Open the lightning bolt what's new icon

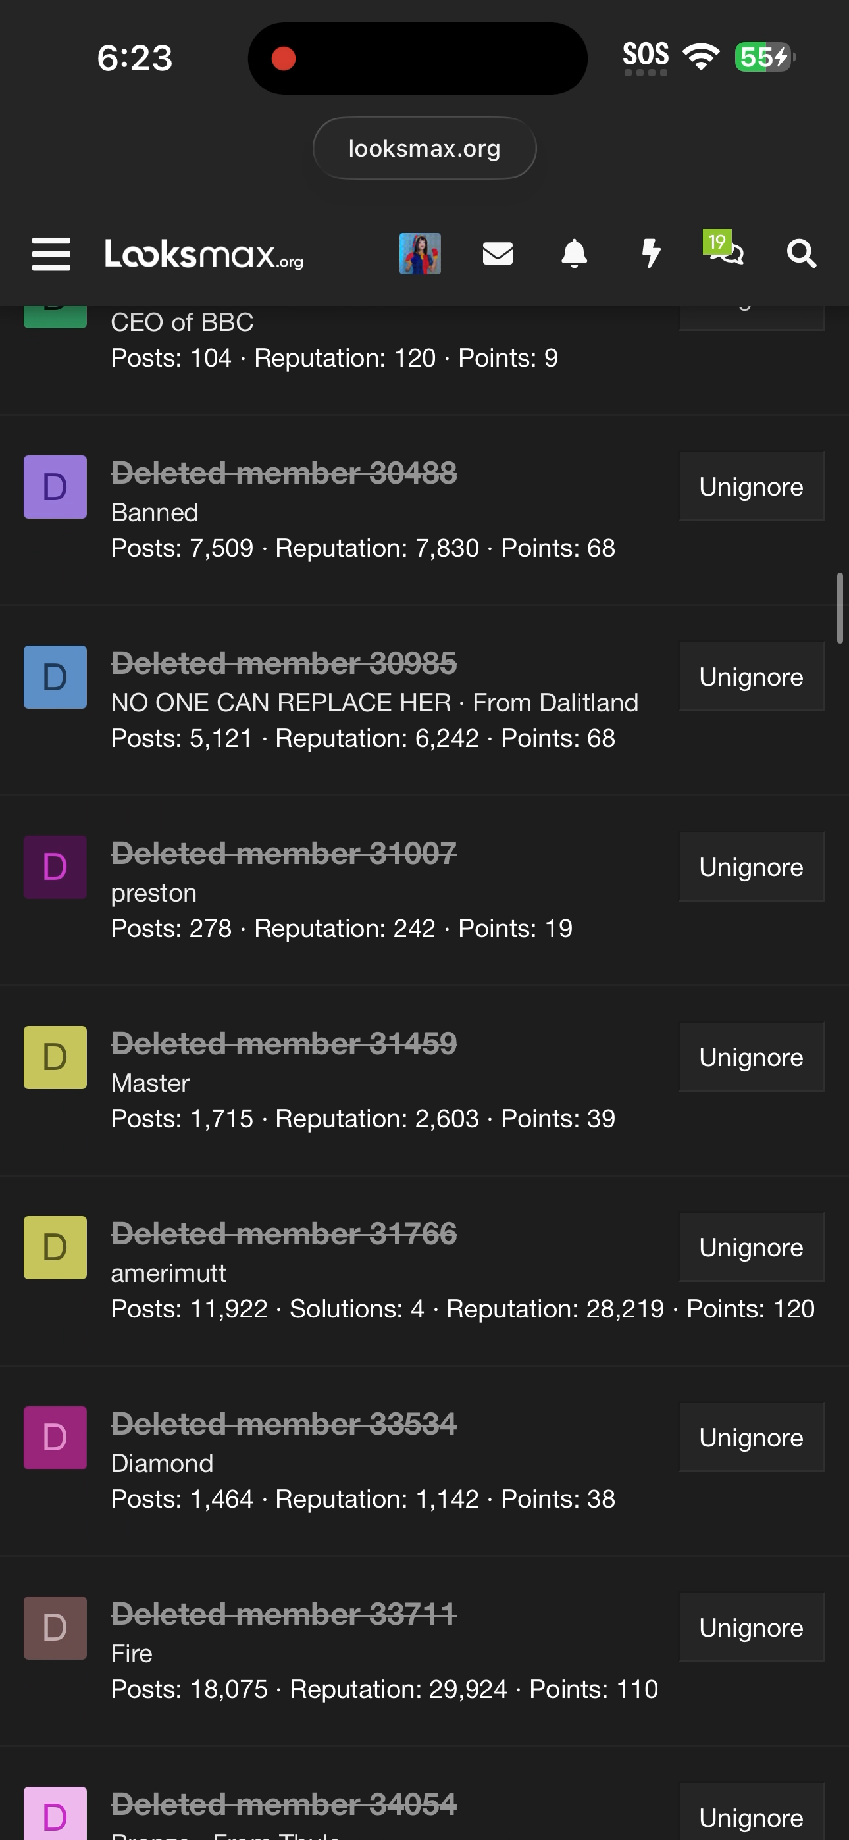(x=650, y=253)
